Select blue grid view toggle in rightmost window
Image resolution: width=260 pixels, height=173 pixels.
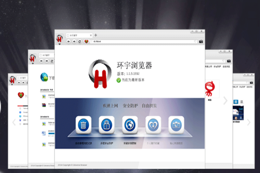click(x=236, y=102)
